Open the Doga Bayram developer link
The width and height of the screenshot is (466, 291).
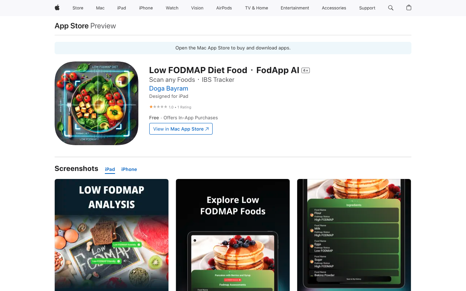coord(169,88)
